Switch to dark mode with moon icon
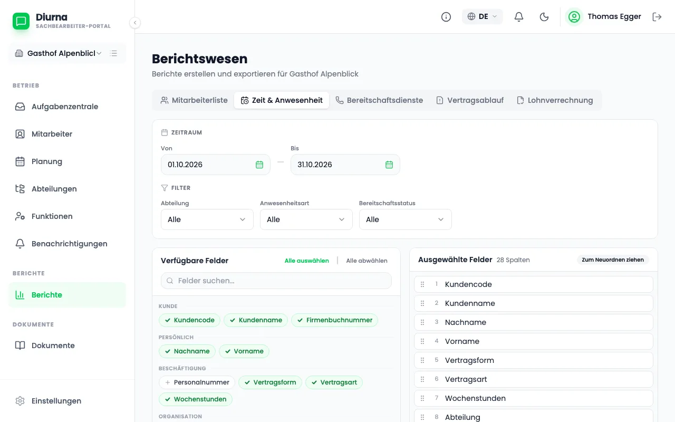 coord(544,17)
